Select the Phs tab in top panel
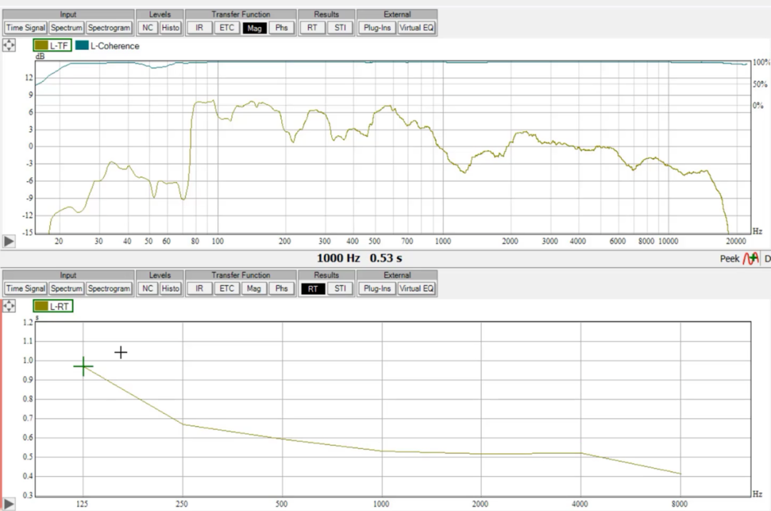 (x=281, y=28)
